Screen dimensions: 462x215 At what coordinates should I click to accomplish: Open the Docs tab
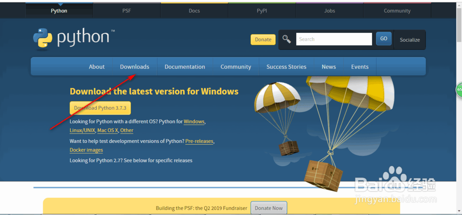coord(194,11)
